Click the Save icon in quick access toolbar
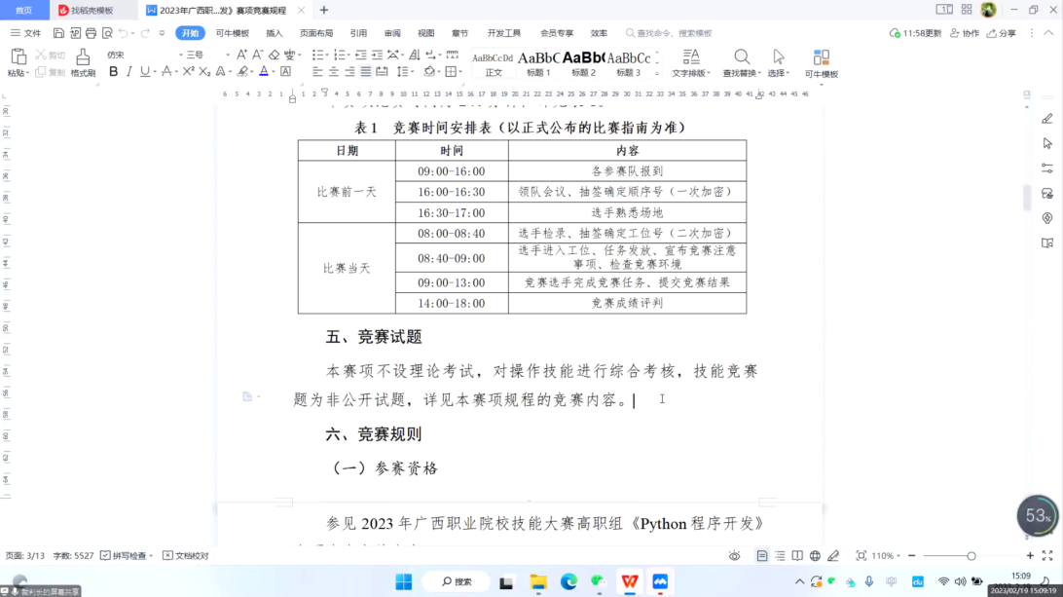1063x597 pixels. point(58,33)
